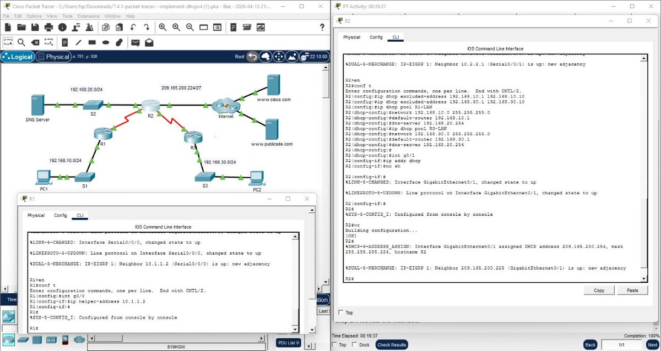Click the R2# prompt in R2 CLI
This screenshot has width=661, height=351.
pos(349,279)
